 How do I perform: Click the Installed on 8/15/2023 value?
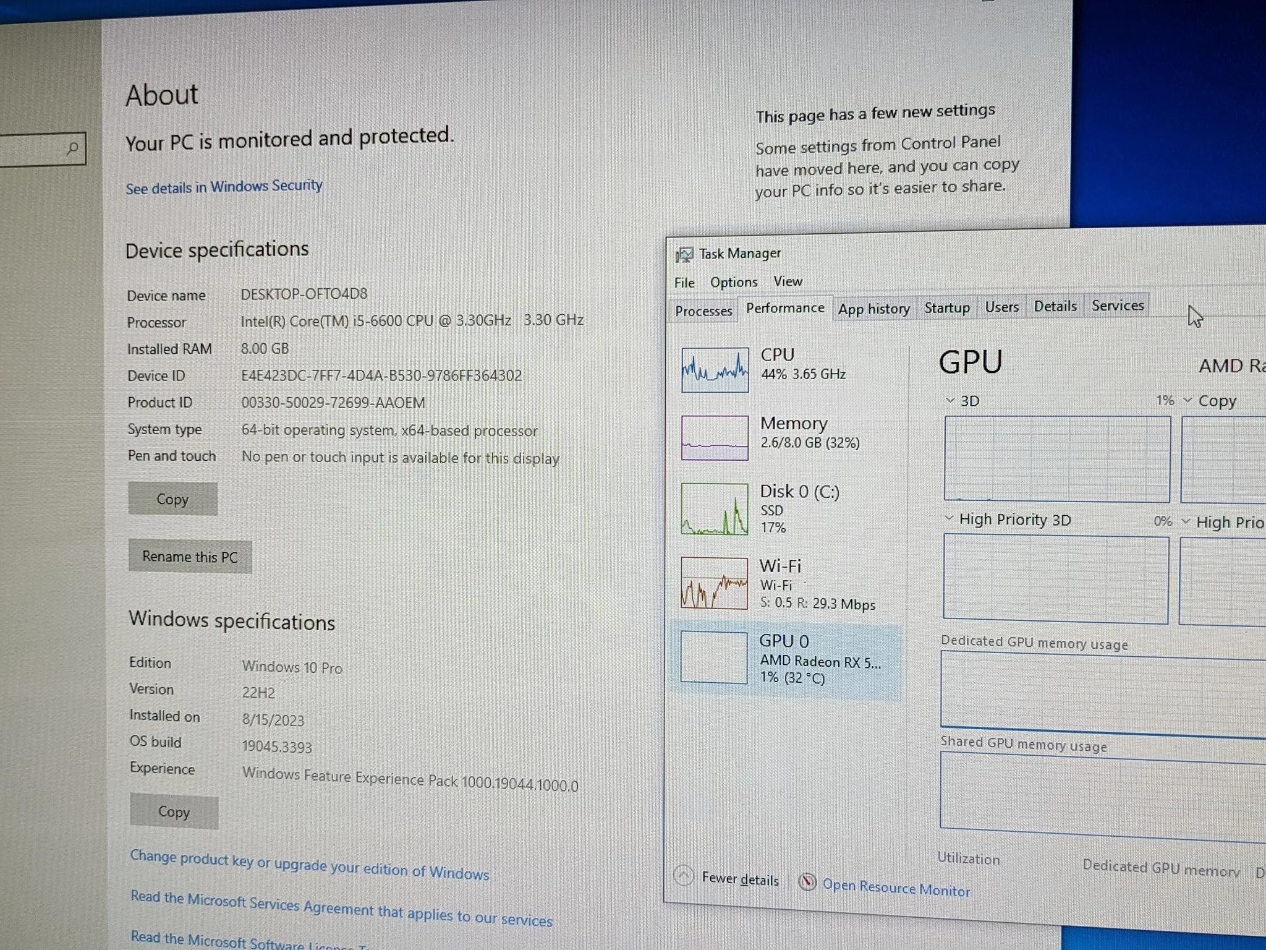pyautogui.click(x=273, y=720)
